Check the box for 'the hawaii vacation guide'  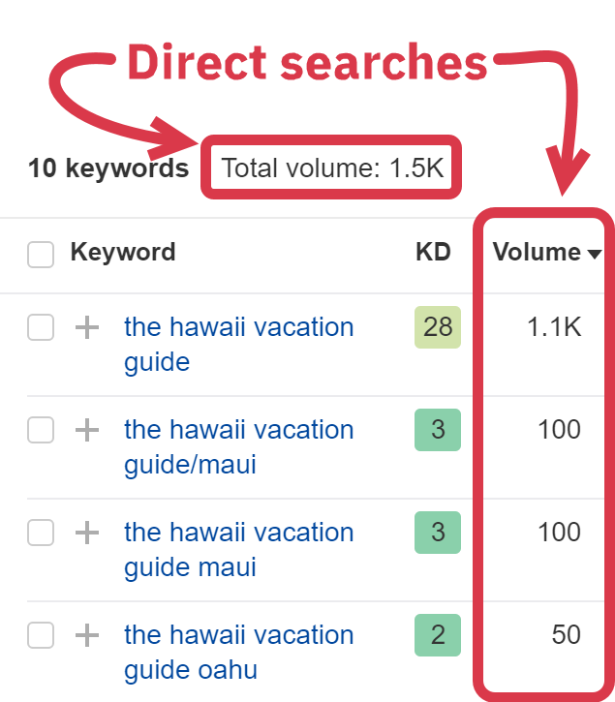click(41, 328)
